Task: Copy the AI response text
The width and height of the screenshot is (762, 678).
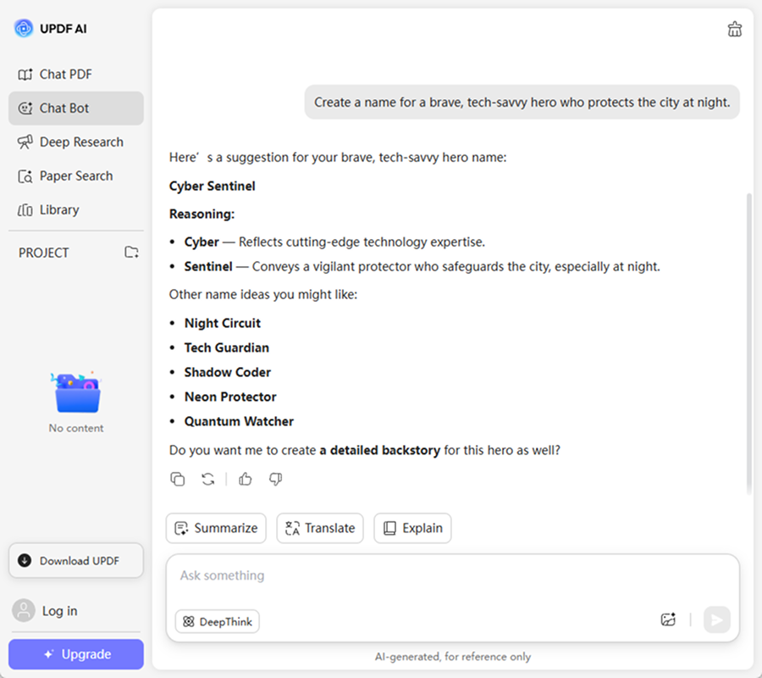Action: click(178, 480)
